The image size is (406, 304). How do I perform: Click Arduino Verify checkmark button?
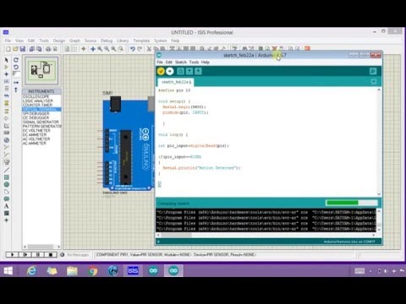click(x=161, y=71)
